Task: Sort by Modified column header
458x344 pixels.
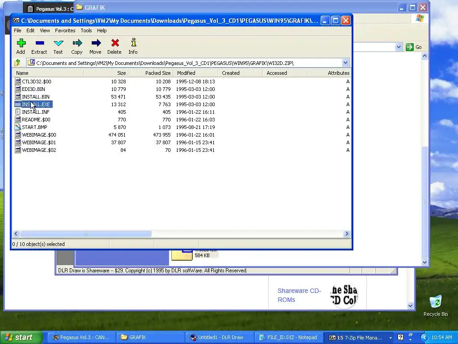Action: click(195, 73)
